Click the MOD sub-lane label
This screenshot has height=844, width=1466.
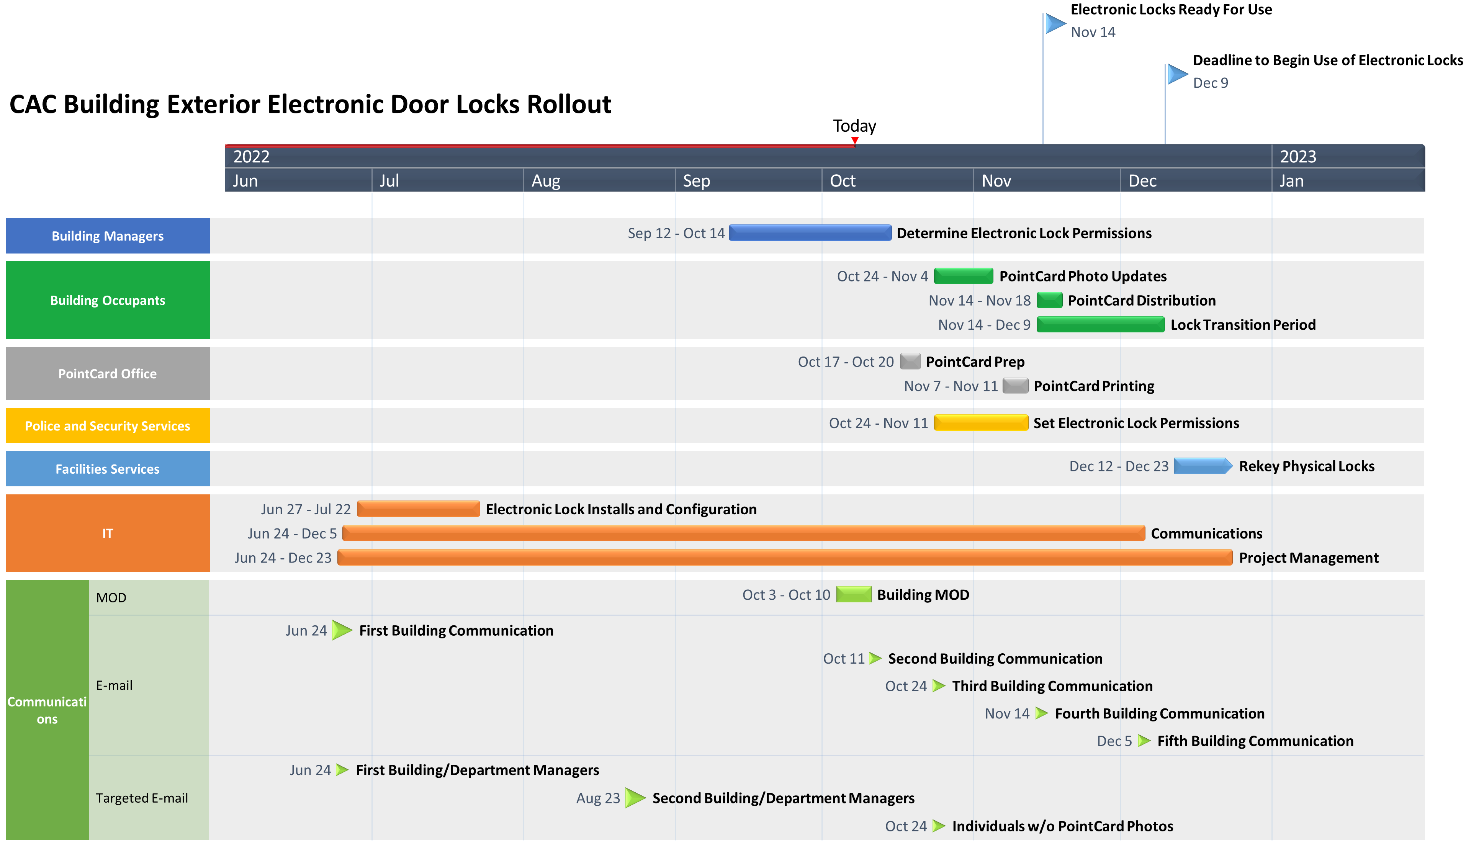click(111, 598)
